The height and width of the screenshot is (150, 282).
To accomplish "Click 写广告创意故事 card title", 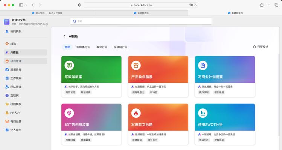I will pos(77,124).
